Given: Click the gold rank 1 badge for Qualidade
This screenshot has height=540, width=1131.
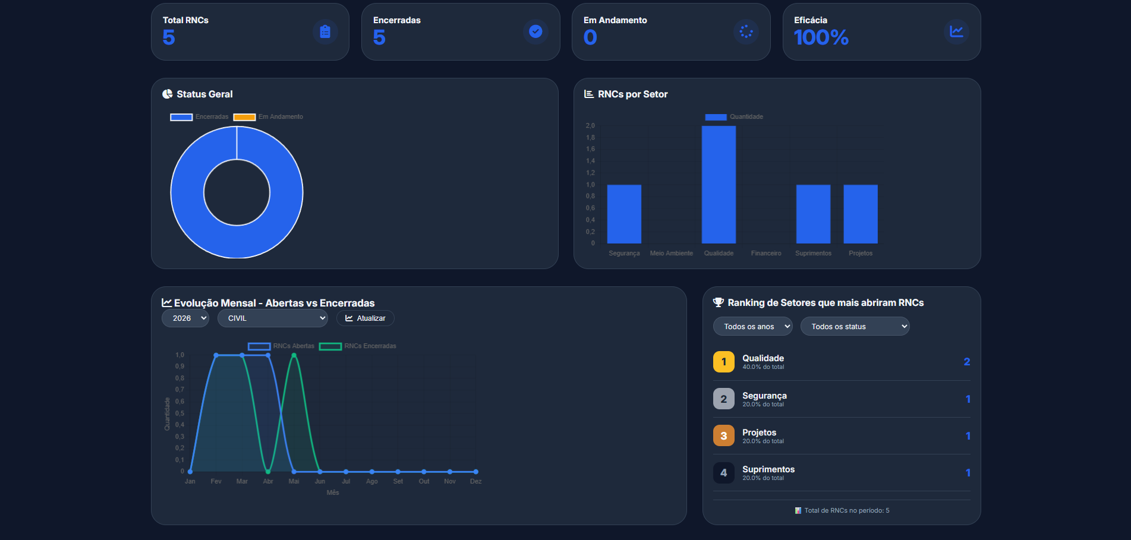Looking at the screenshot, I should coord(724,362).
